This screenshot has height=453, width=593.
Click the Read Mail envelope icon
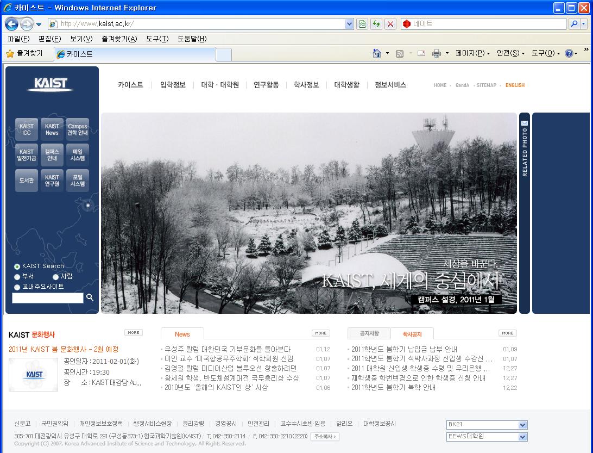[x=421, y=53]
